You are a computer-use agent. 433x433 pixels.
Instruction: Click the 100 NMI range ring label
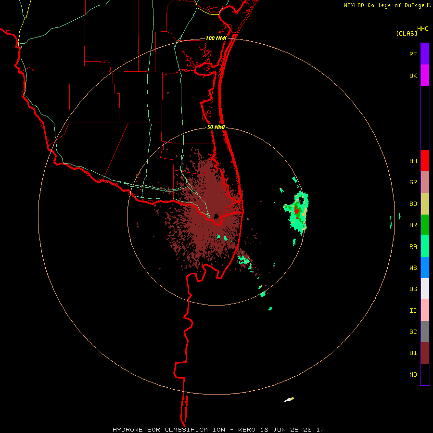tap(216, 38)
